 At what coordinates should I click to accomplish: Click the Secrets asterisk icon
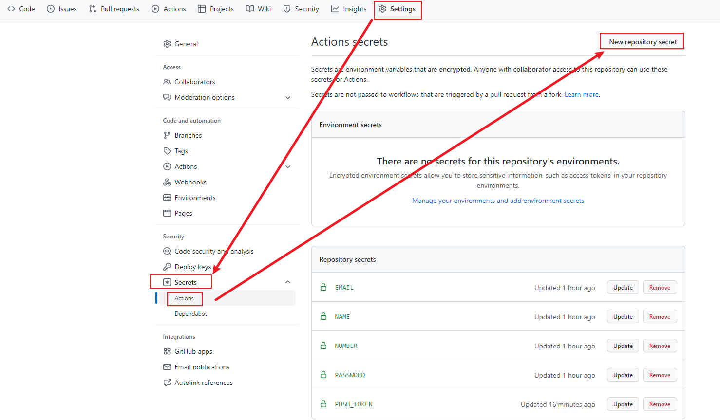(167, 282)
